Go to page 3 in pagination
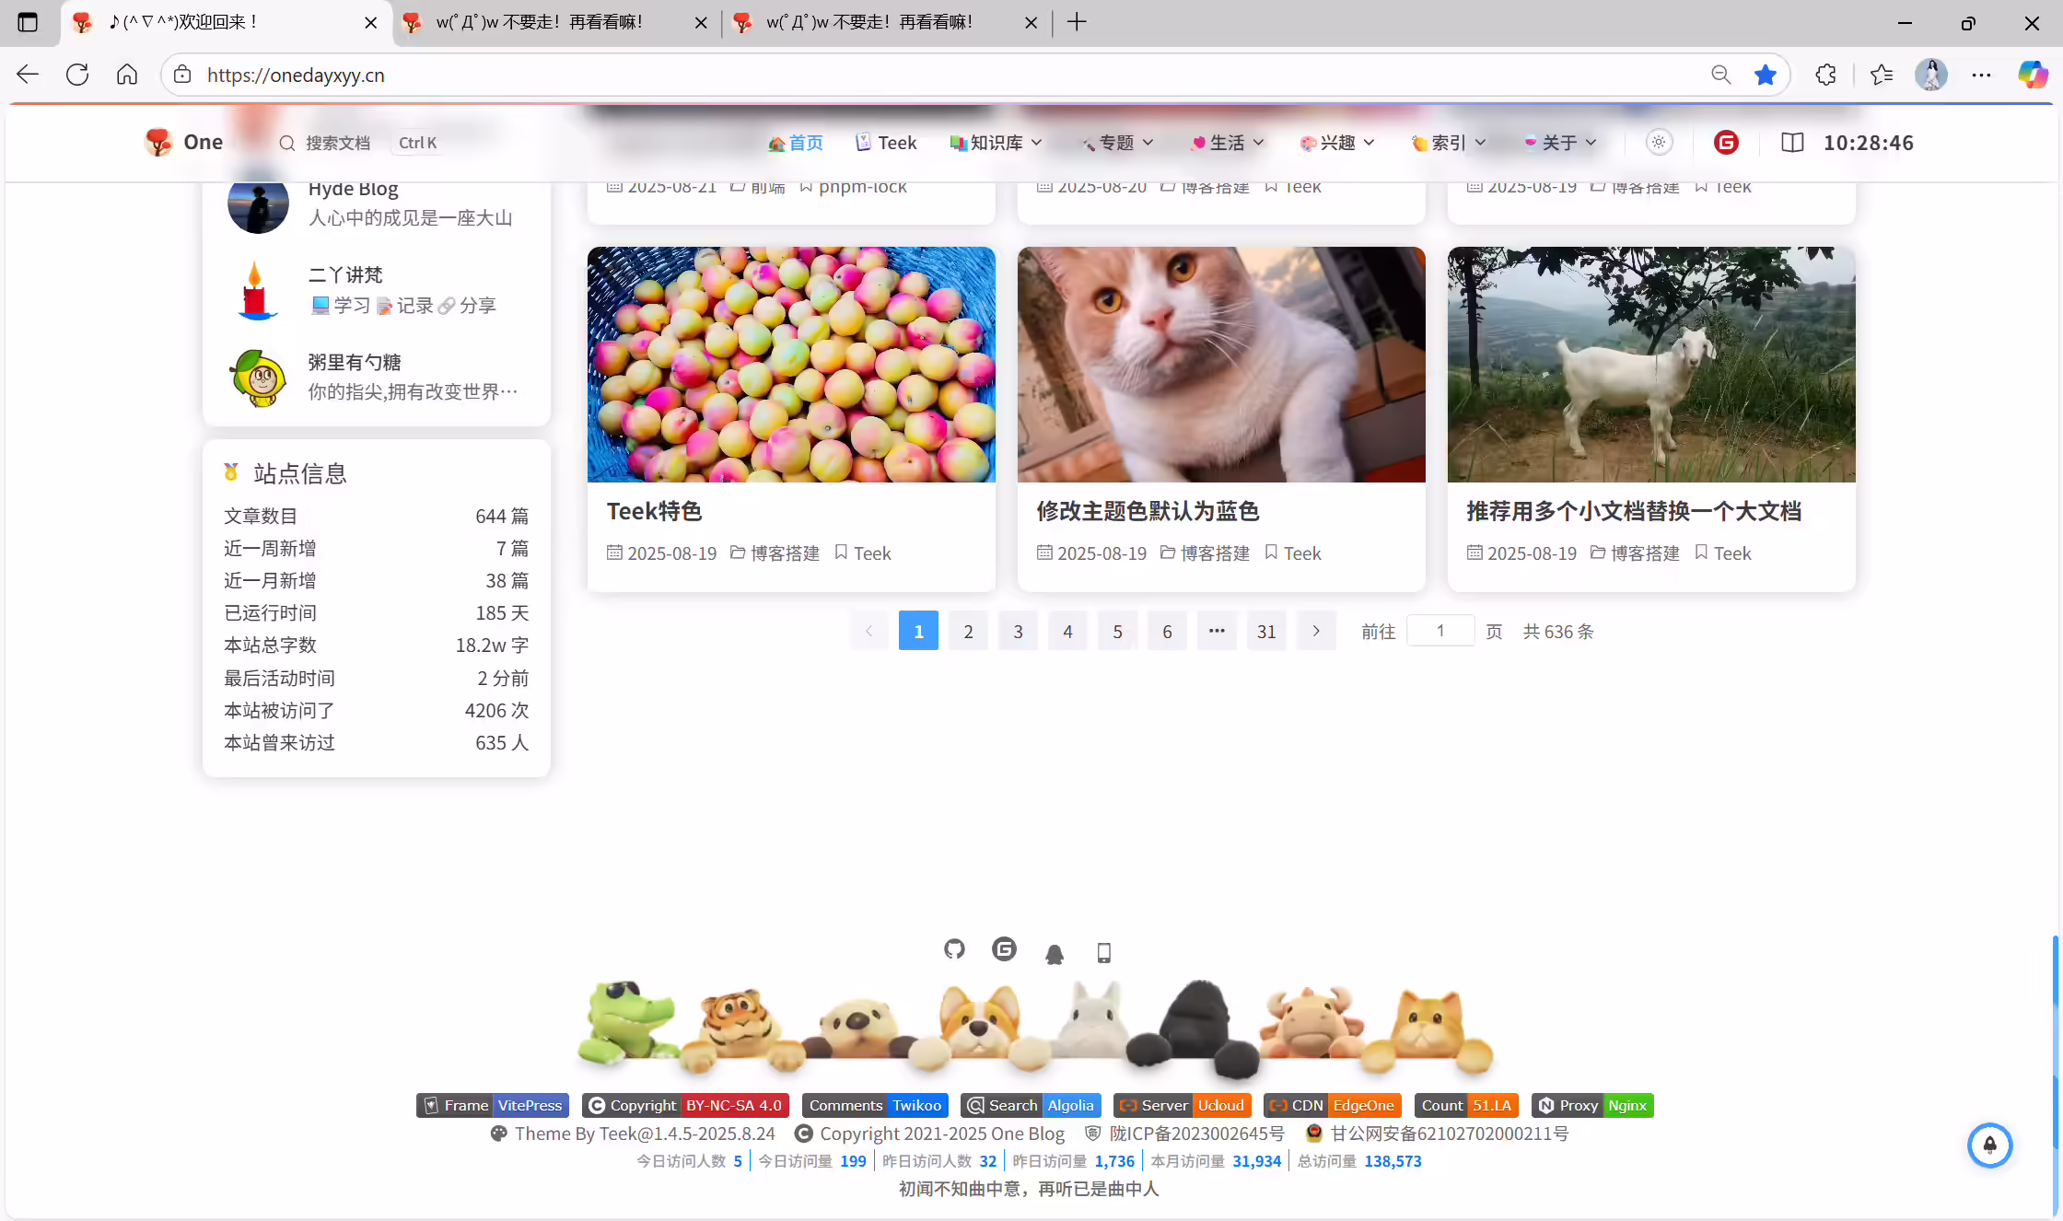2063x1221 pixels. pos(1018,631)
